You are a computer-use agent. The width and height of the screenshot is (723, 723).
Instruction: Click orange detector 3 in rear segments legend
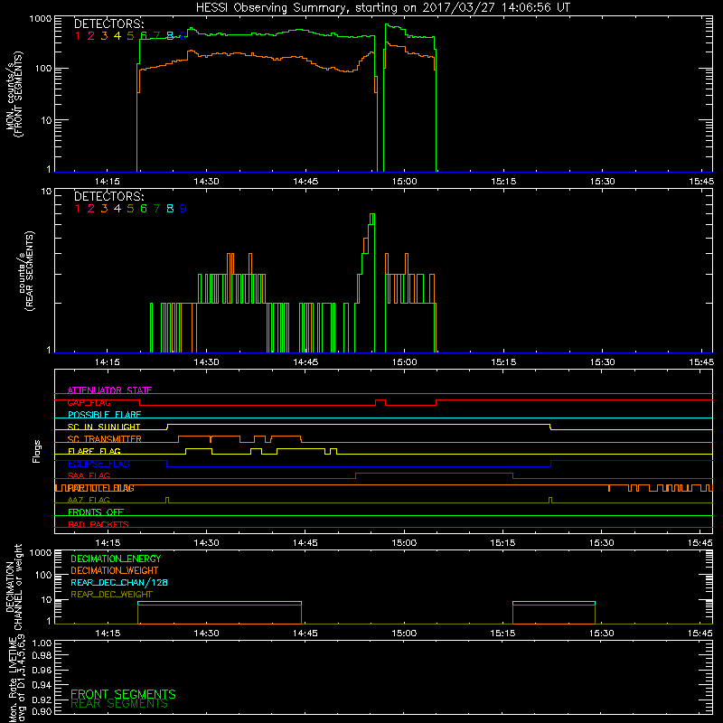(104, 209)
